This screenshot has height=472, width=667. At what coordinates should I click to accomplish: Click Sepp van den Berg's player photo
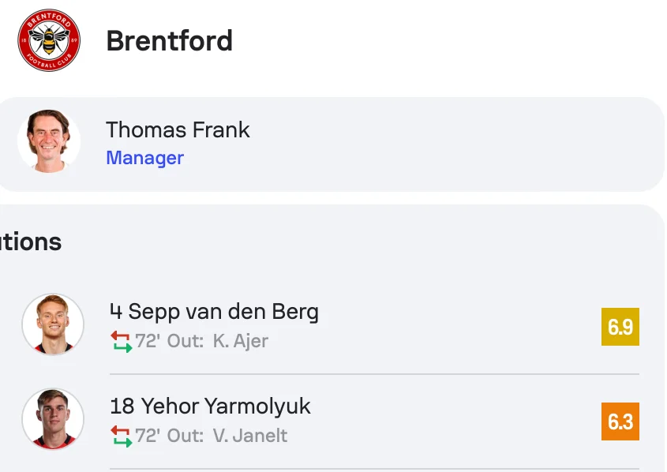[53, 324]
